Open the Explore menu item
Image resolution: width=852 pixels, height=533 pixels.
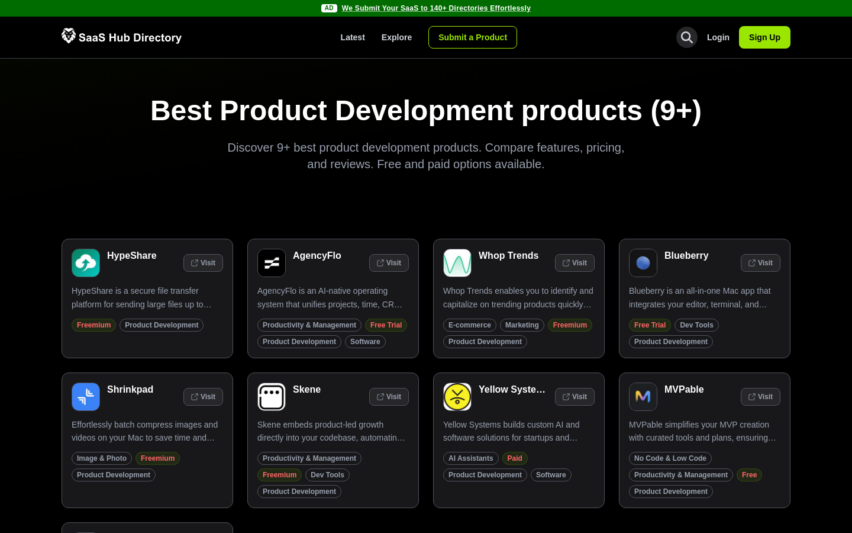click(396, 37)
